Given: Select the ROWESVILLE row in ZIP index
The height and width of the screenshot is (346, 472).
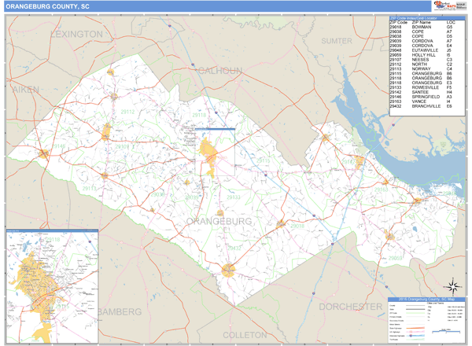Looking at the screenshot, I should pyautogui.click(x=421, y=87).
